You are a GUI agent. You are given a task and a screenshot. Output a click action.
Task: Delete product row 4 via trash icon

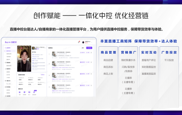(91, 85)
